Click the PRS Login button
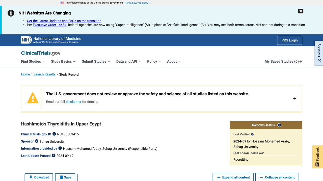 coord(289,40)
